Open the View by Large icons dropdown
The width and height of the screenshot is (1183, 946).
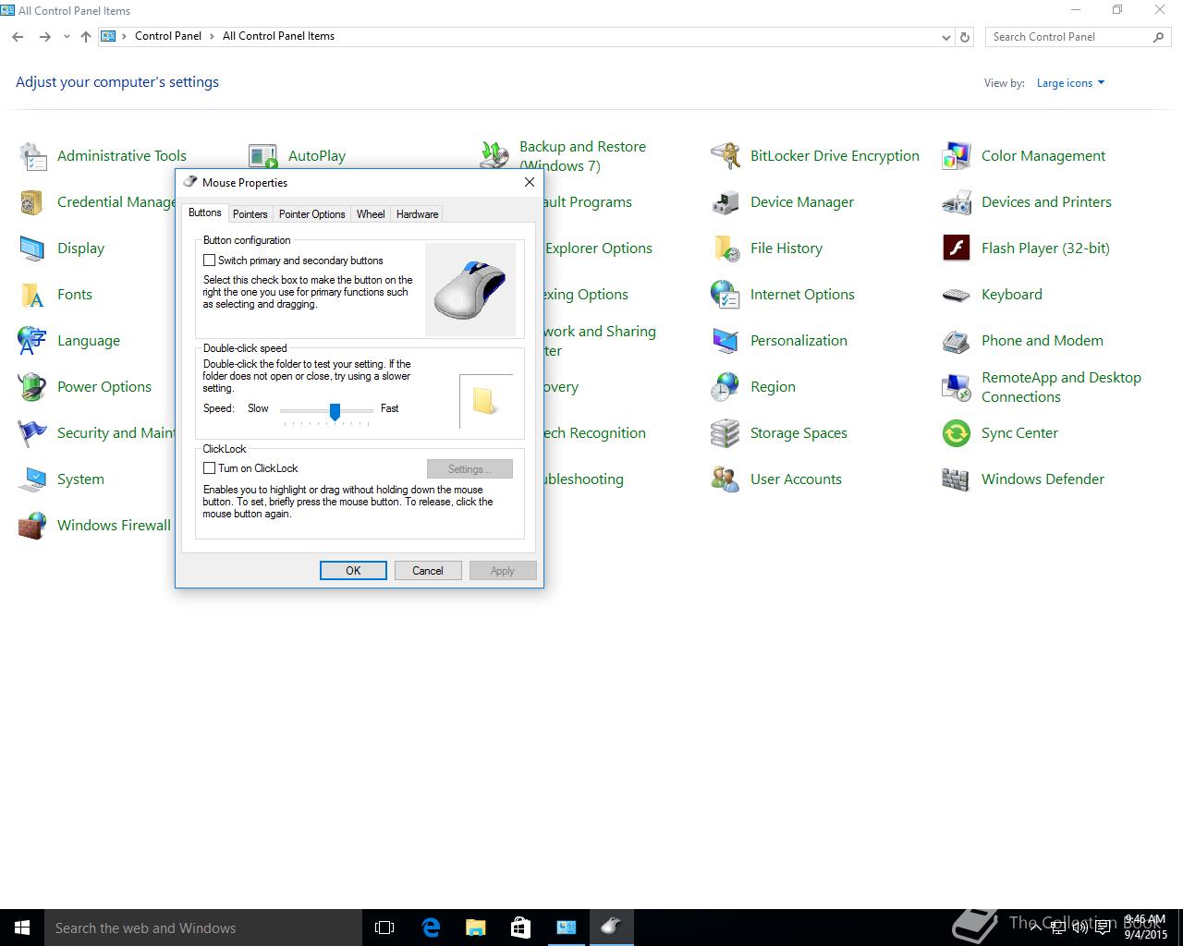point(1070,83)
